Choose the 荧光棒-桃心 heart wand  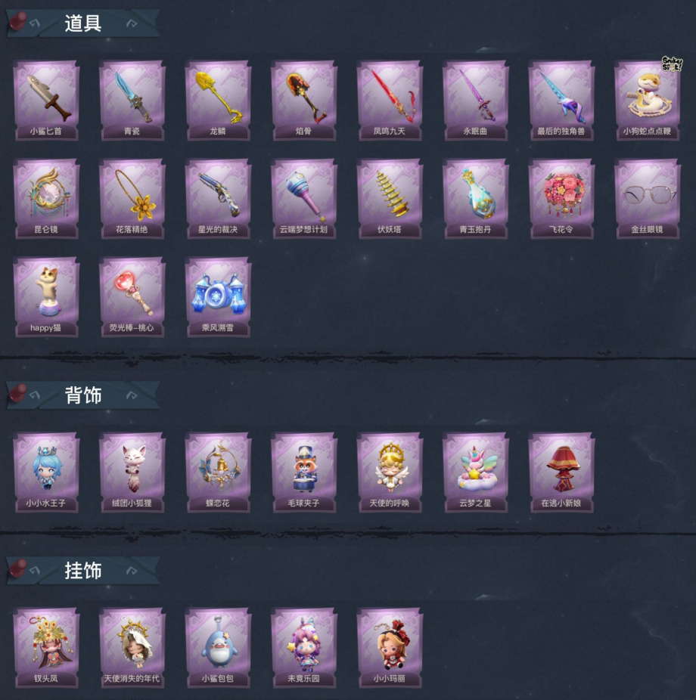(132, 297)
